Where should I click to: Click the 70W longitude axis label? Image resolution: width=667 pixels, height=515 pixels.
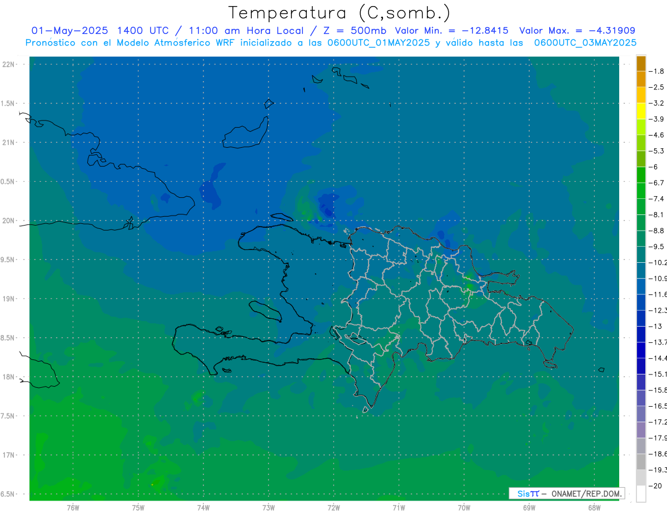click(x=464, y=508)
